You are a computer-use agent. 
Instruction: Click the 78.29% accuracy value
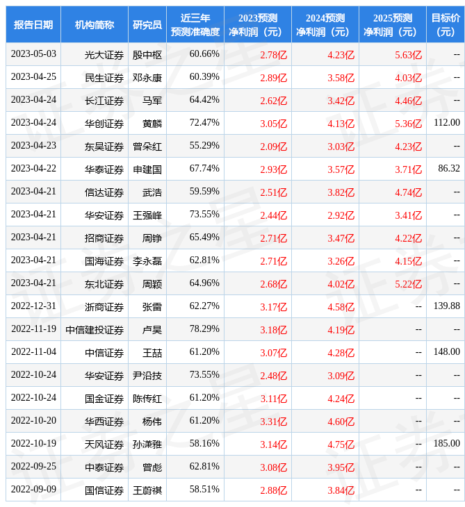tap(204, 329)
